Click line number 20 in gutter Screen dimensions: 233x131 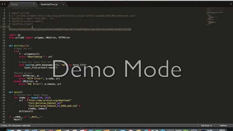click(4, 46)
